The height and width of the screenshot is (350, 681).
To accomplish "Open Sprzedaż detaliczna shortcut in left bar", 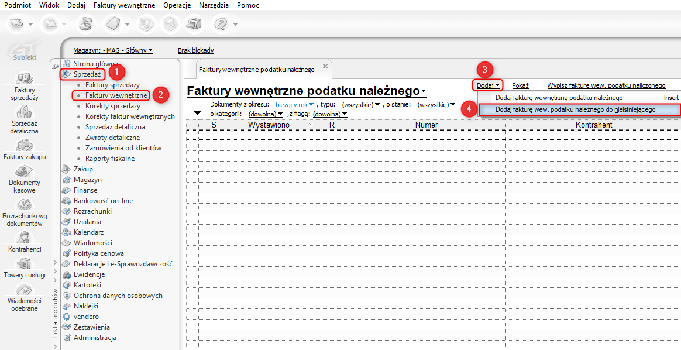I will pos(25,119).
